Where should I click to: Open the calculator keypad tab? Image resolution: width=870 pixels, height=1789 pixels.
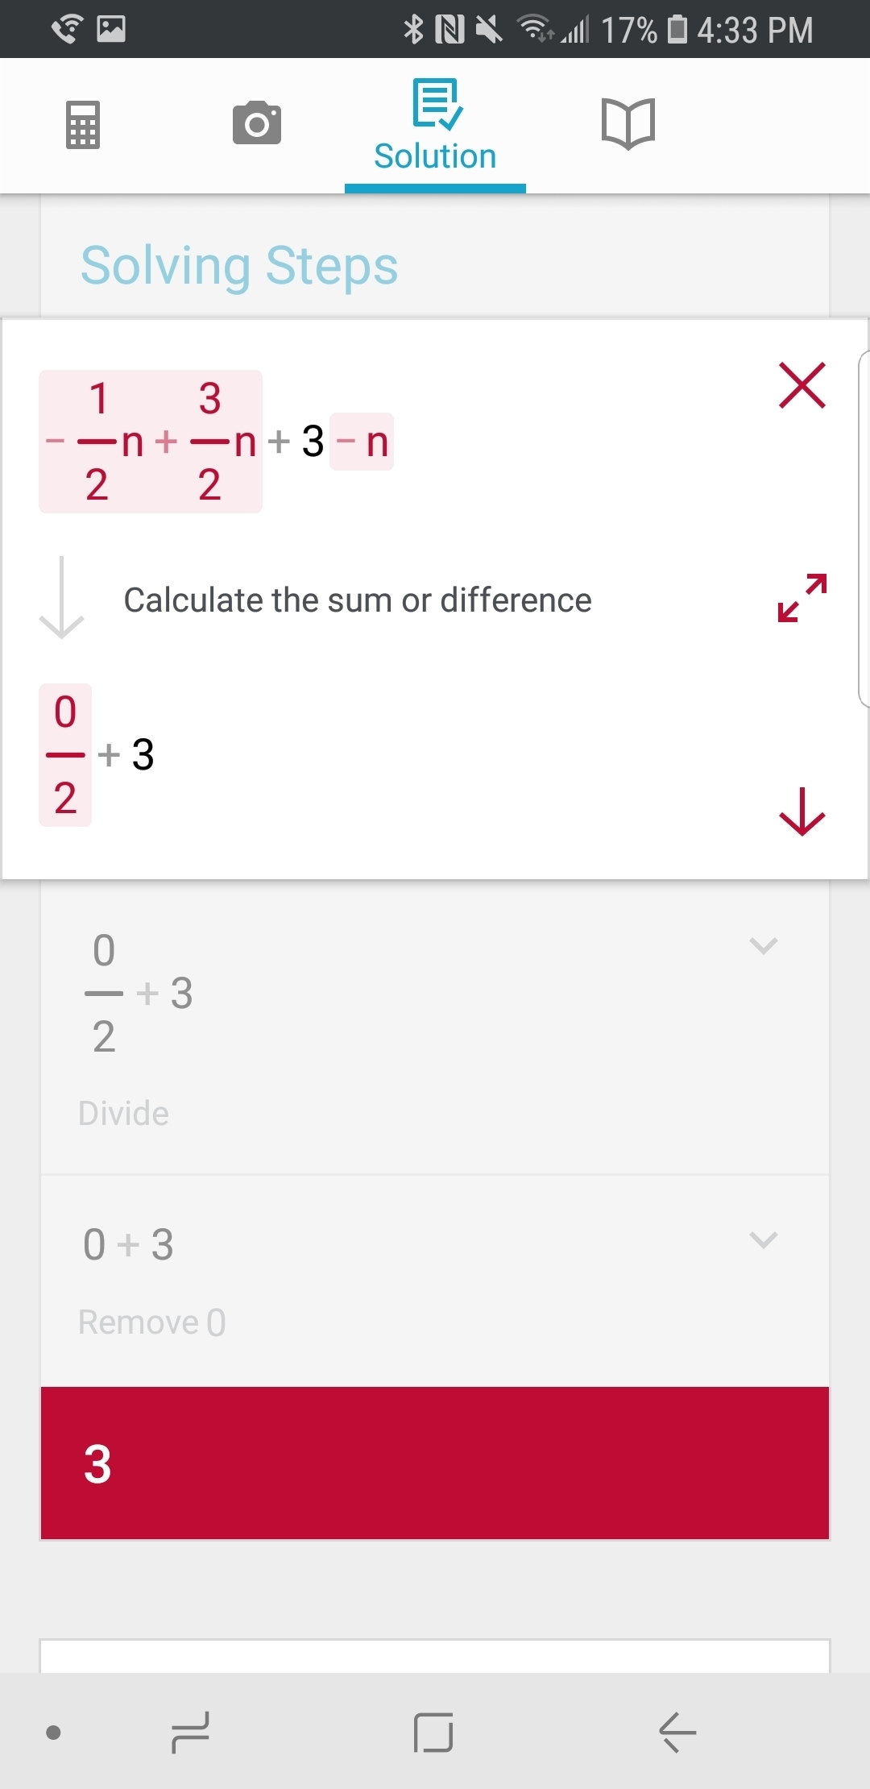click(83, 125)
